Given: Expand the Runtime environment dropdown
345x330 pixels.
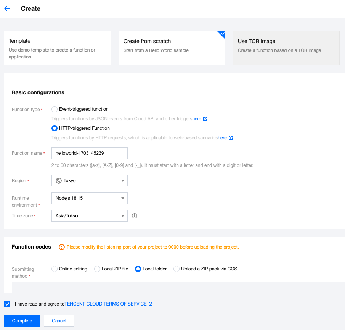Looking at the screenshot, I should point(89,198).
